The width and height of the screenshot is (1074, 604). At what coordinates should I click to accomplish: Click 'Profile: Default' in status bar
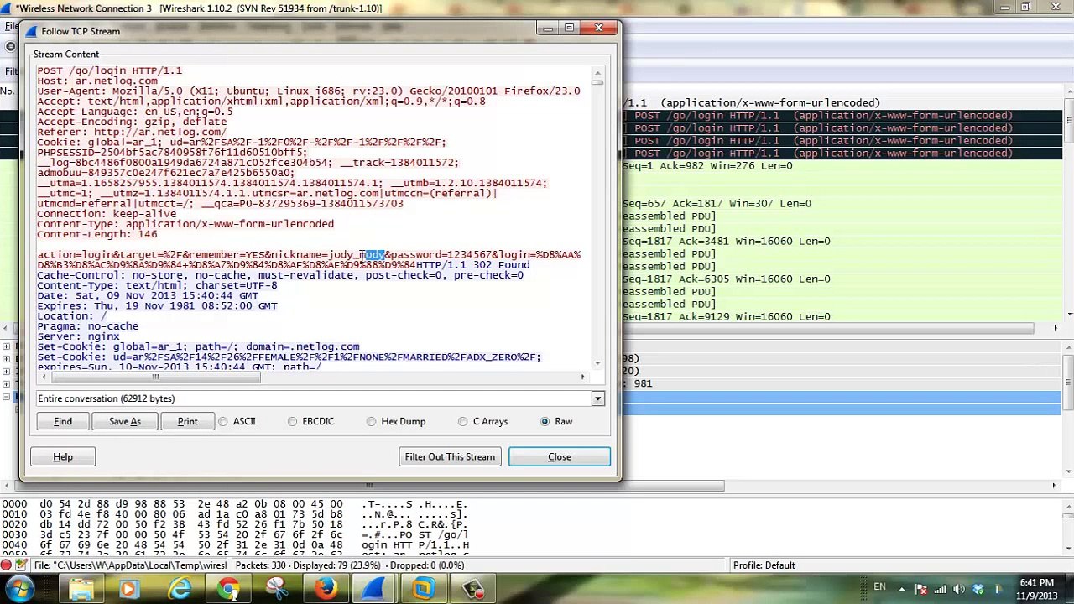click(x=764, y=565)
